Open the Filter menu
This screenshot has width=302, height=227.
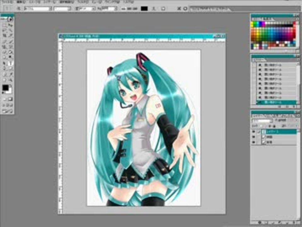(x=83, y=2)
